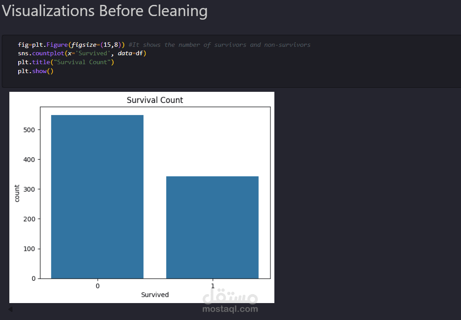
Task: Click the mostaql Arabic logo watermark
Action: (x=230, y=295)
